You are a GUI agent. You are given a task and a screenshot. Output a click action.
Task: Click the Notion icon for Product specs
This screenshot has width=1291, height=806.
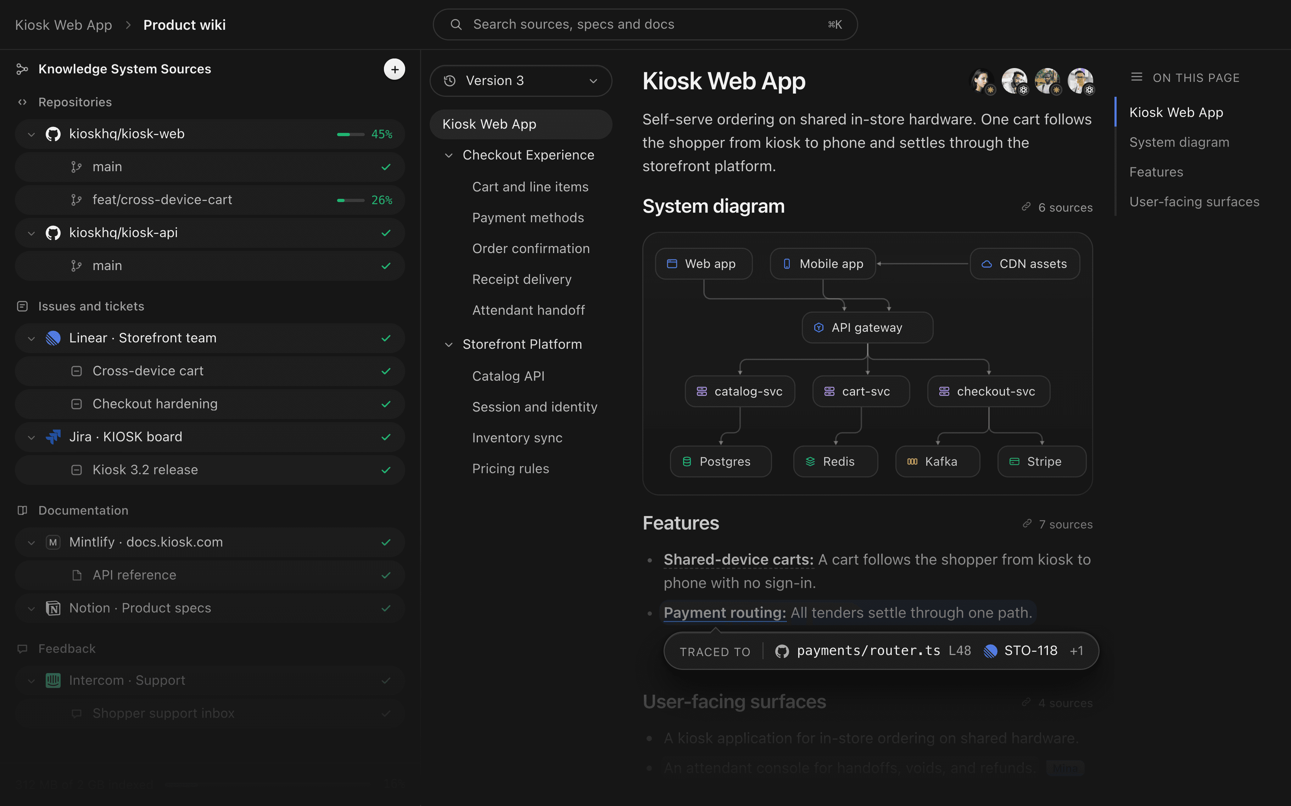coord(53,608)
